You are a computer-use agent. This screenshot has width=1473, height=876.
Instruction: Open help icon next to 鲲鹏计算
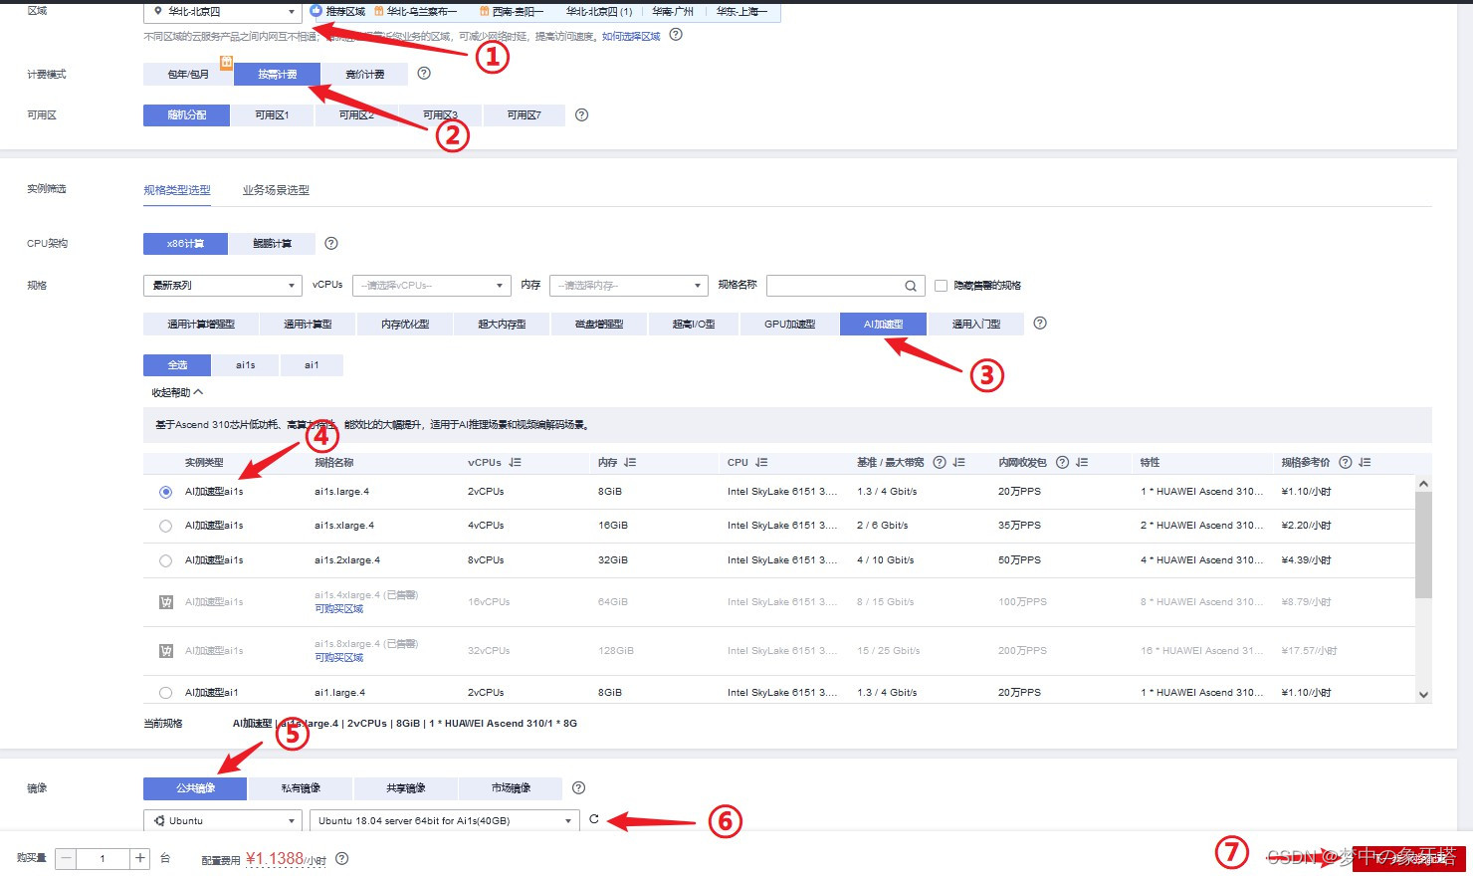tap(331, 243)
